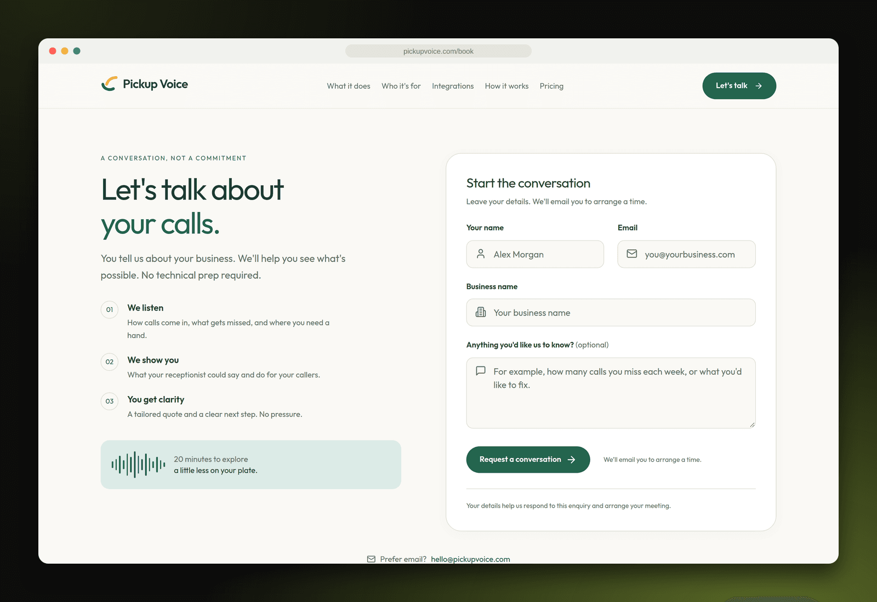Screen dimensions: 877x602
Task: Submit with Request a conversation button
Action: (528, 460)
